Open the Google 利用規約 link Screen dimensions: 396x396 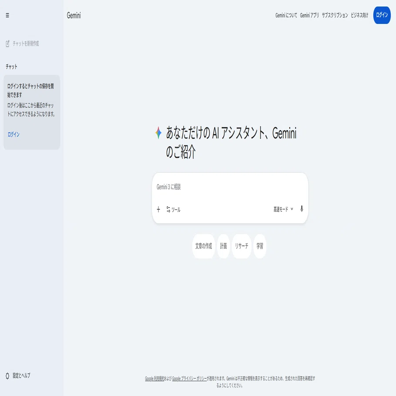154,379
